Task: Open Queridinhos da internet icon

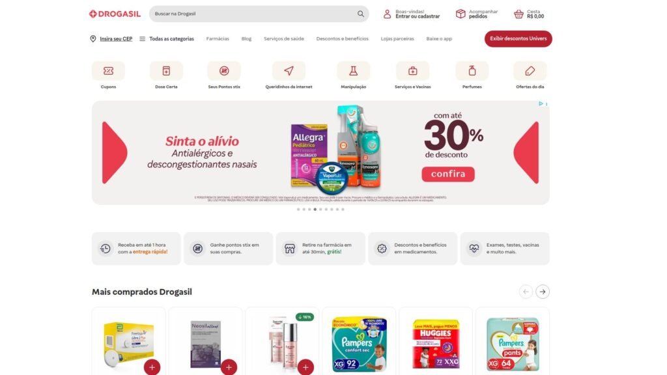Action: tap(289, 71)
